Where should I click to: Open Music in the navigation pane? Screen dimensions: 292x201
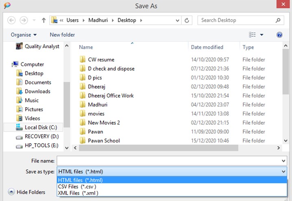(32, 100)
